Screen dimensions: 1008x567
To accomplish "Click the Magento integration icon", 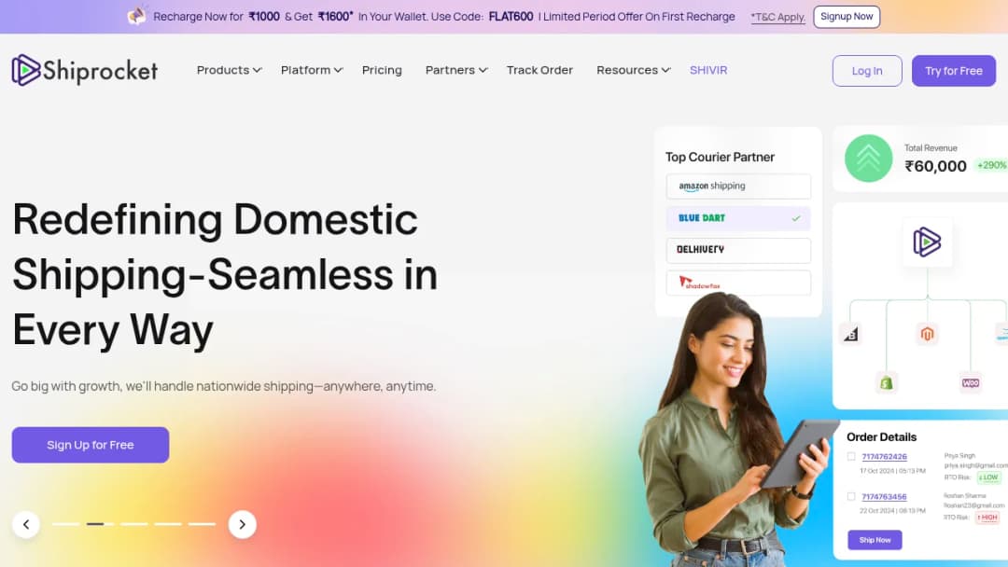I will 927,334.
